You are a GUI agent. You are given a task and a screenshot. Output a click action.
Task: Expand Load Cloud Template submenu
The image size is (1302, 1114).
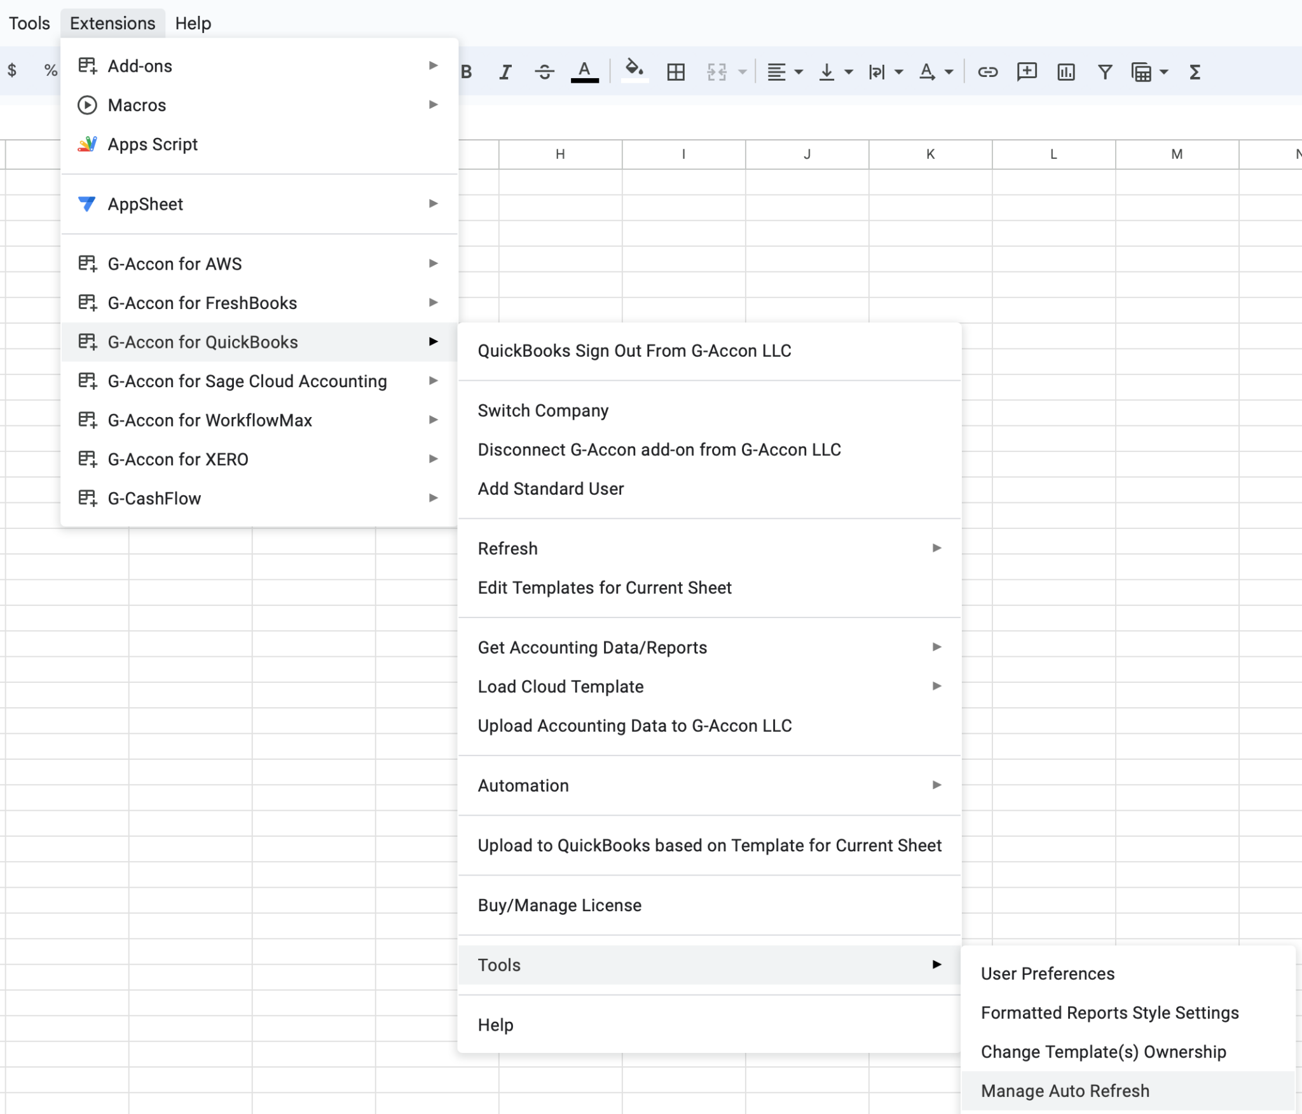[709, 687]
